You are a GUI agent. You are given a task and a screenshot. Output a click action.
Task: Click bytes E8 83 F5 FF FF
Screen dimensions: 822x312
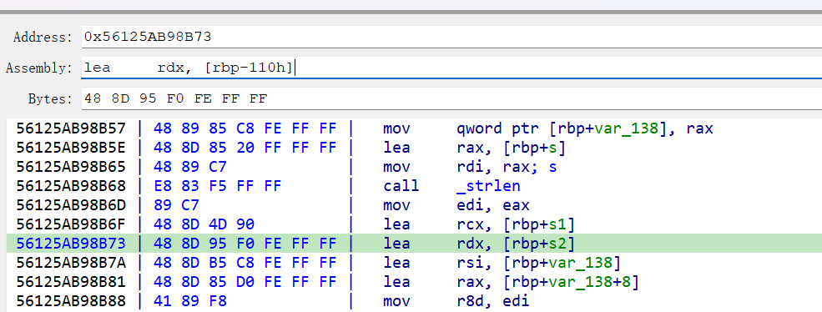pos(218,186)
